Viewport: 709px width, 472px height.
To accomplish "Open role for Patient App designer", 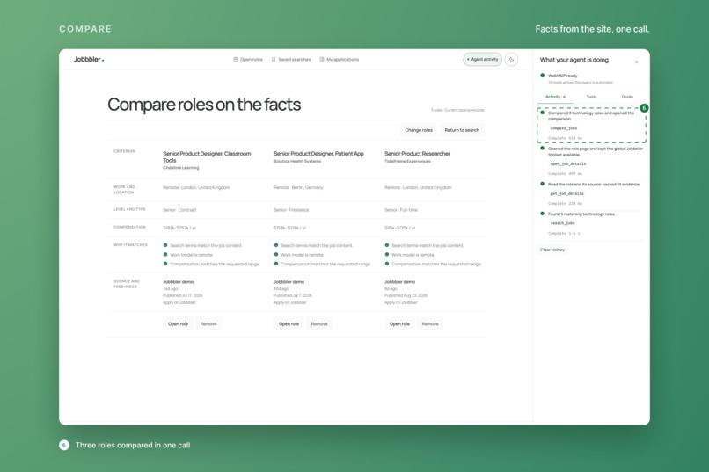I will (x=289, y=323).
